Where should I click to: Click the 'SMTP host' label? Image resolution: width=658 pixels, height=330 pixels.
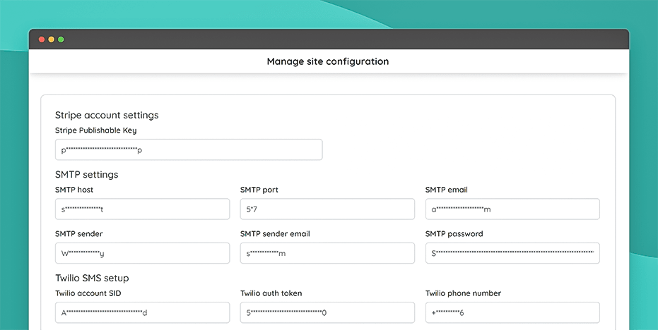[74, 190]
